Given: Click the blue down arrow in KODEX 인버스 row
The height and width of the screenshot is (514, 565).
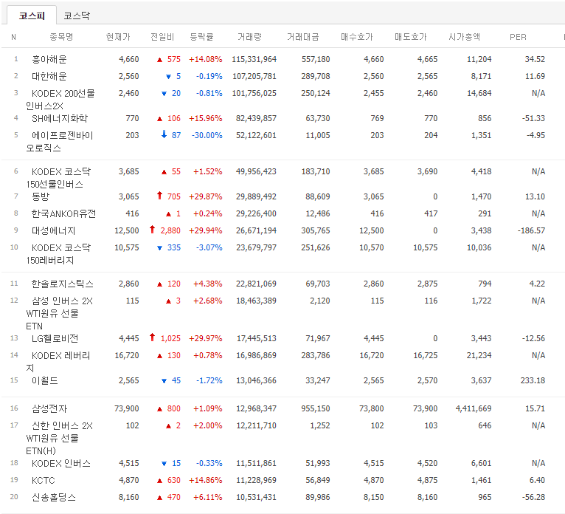Looking at the screenshot, I should pos(164,464).
